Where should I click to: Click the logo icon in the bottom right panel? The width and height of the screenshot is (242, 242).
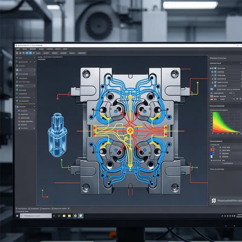point(214,201)
